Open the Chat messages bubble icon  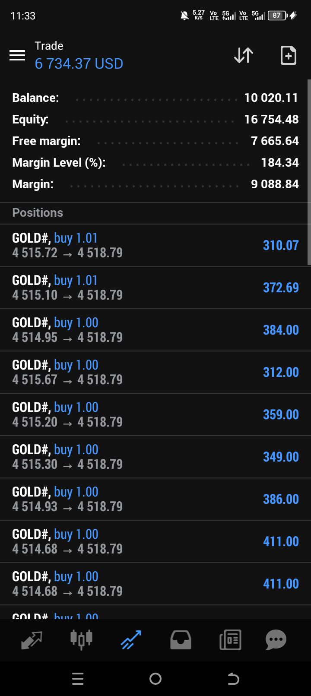tap(276, 640)
